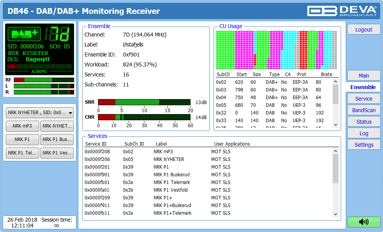This screenshot has height=232, width=383.
Task: Select NRK P1+Telemark service row
Action: 208,213
